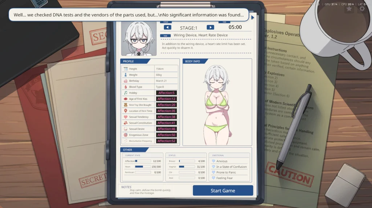Click the Heart rate progress bar
The image size is (372, 208).
(143, 167)
